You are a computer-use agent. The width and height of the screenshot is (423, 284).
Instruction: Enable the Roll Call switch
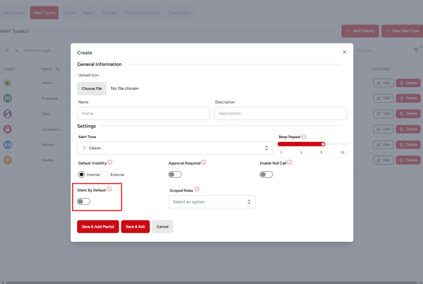pos(266,175)
